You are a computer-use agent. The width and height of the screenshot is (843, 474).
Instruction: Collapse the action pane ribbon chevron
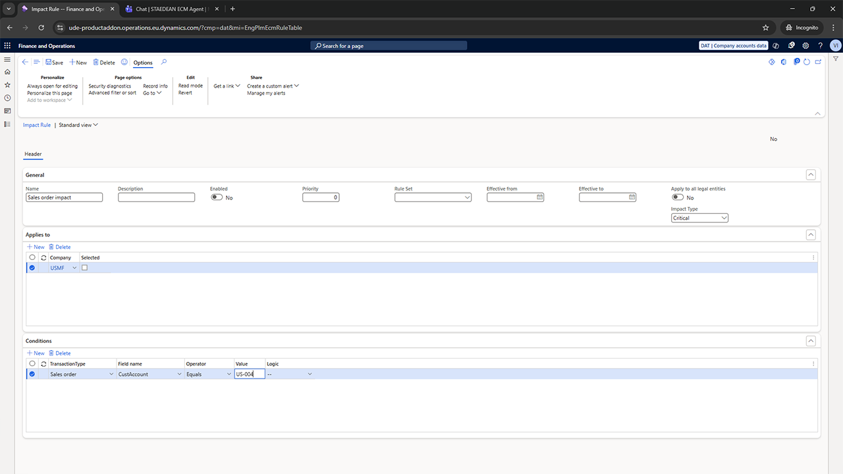click(817, 113)
